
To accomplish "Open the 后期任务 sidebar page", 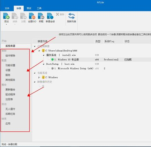I will tap(10, 114).
